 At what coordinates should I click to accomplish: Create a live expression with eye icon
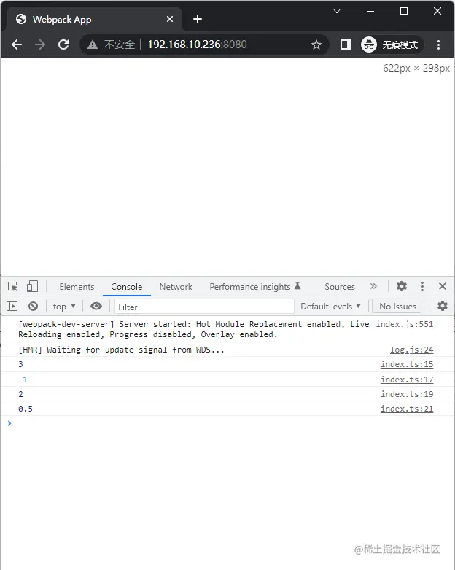[x=96, y=306]
